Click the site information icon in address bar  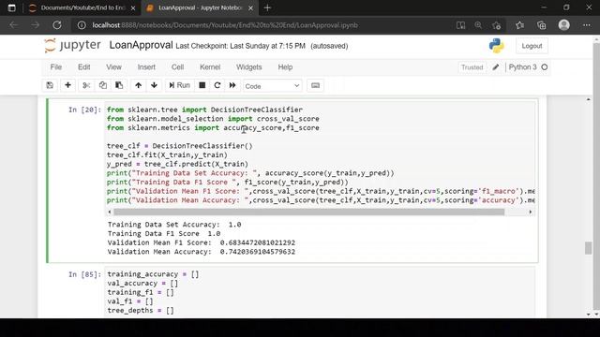(82, 25)
